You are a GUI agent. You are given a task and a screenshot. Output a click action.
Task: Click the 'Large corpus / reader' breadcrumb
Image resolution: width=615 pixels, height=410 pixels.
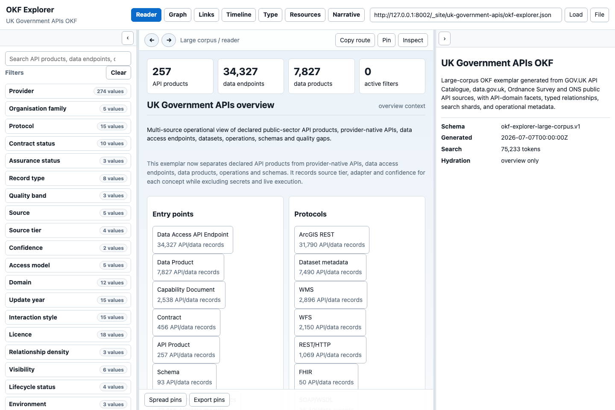pos(210,40)
